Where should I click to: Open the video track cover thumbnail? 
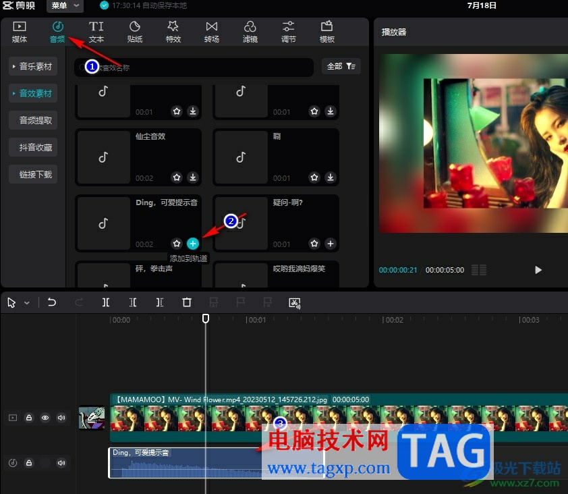(92, 418)
